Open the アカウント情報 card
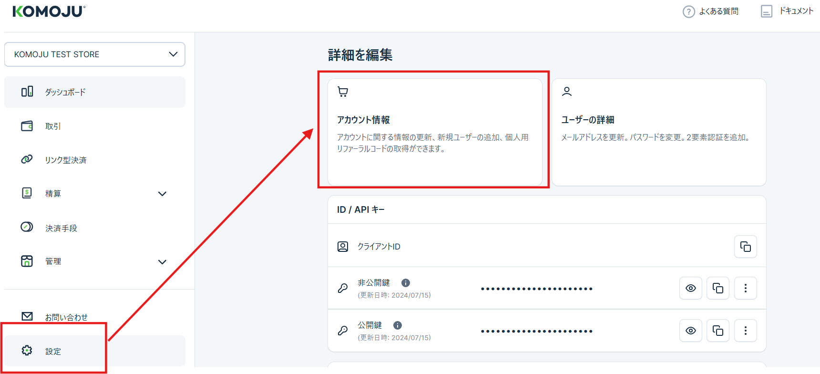 [x=434, y=132]
